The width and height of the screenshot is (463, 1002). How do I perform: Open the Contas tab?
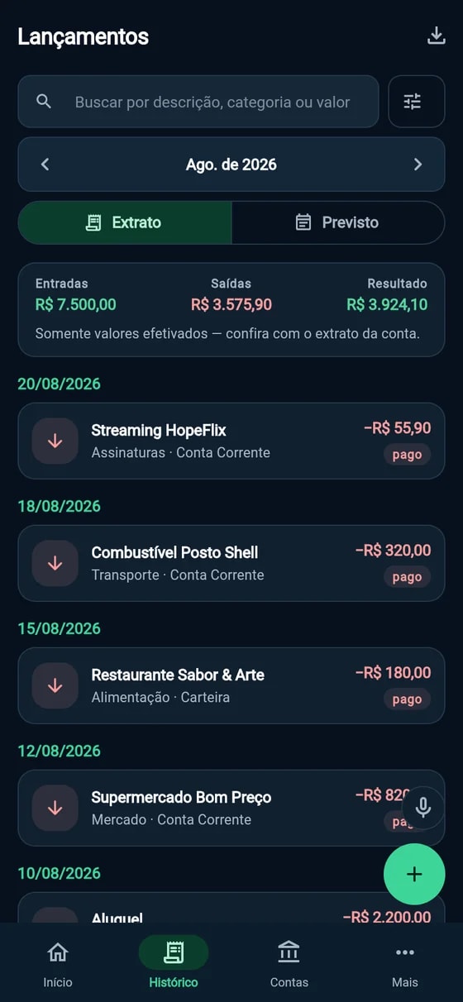point(289,963)
